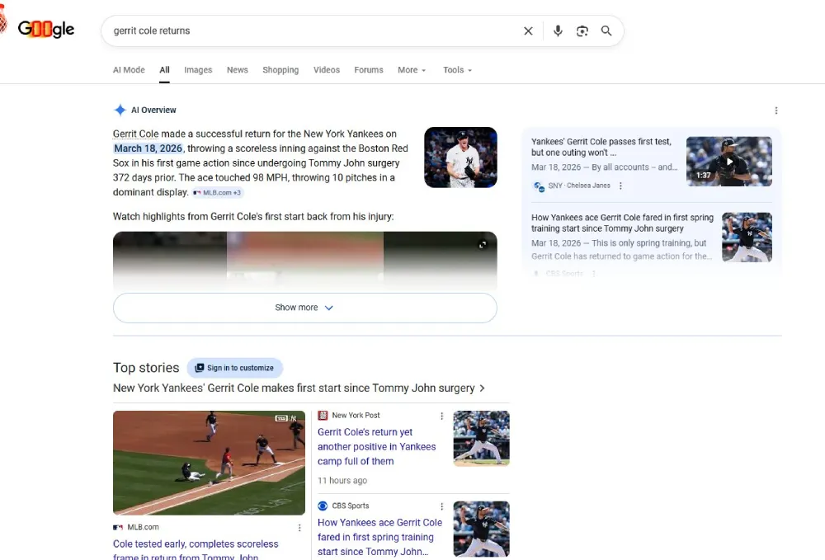Click the Google logo to go home
This screenshot has height=560, width=825.
46,30
